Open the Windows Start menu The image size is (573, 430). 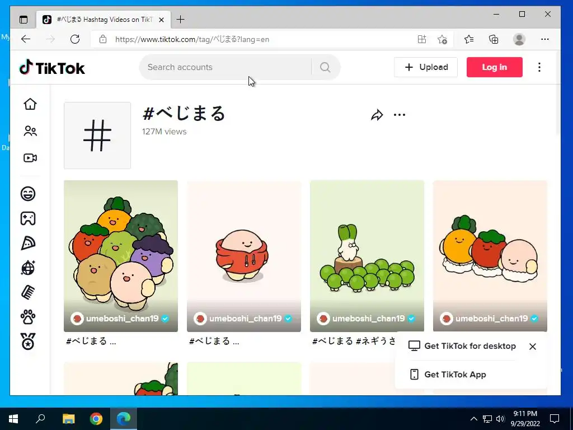click(13, 419)
